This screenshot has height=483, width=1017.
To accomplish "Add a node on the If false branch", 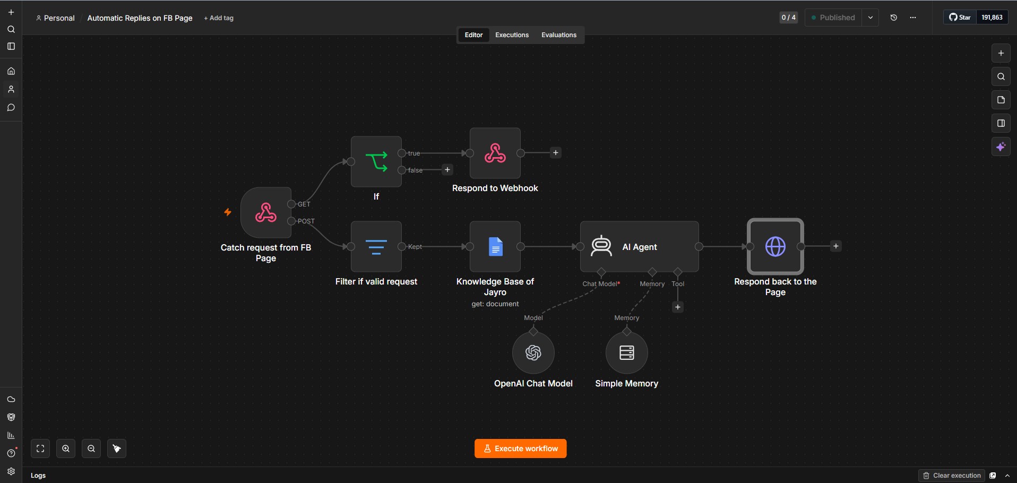I will (x=447, y=170).
